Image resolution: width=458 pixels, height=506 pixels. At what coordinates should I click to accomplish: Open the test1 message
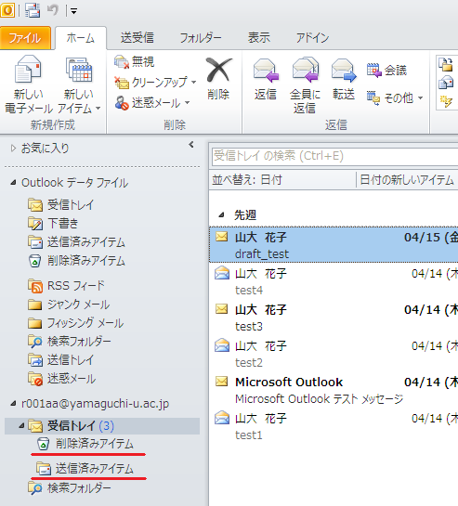coord(334,426)
